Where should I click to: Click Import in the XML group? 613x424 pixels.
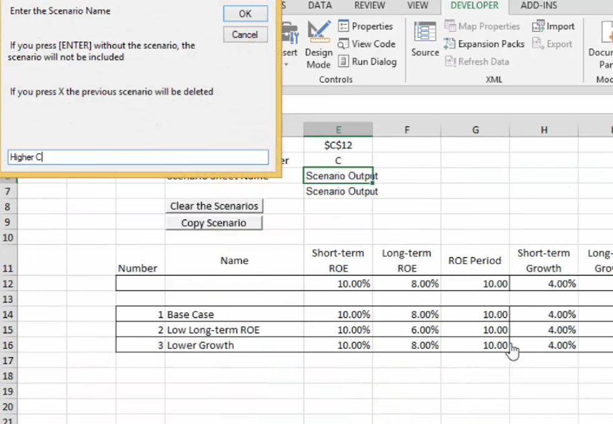[x=553, y=26]
